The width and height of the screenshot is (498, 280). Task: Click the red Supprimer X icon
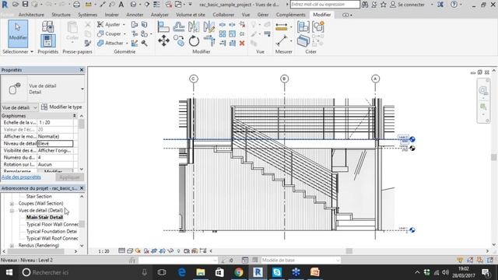point(242,43)
